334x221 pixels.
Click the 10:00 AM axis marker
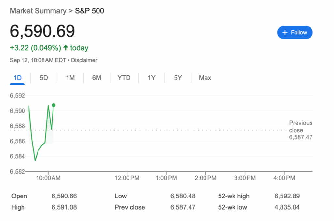tap(48, 178)
